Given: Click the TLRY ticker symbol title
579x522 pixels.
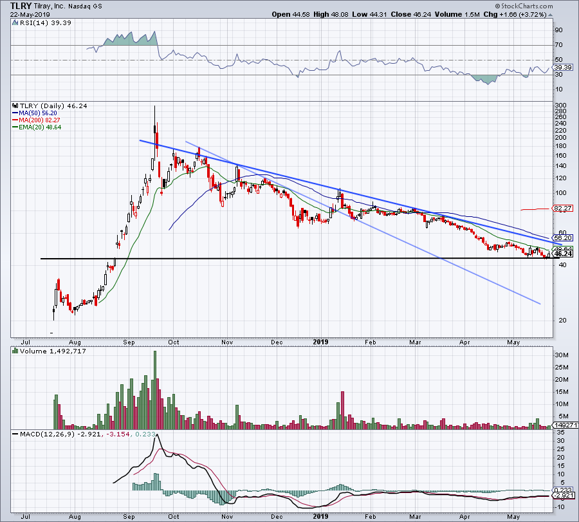Looking at the screenshot, I should [x=21, y=6].
